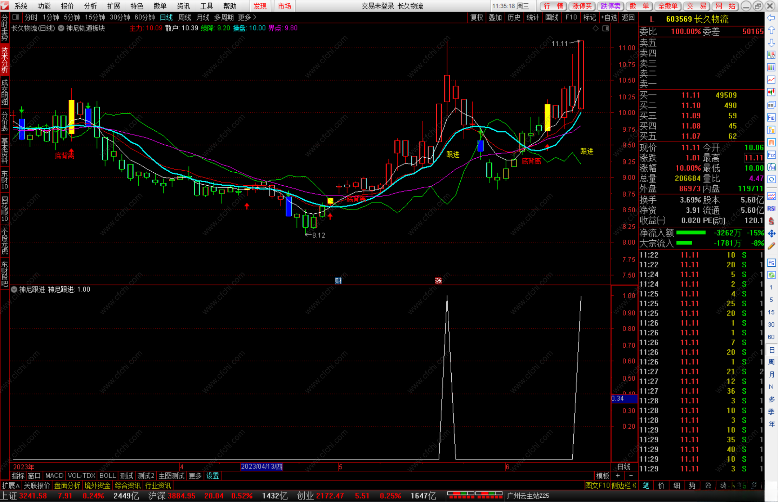
Task: Click the yellow candlestick near 底背离
Action: 71,117
